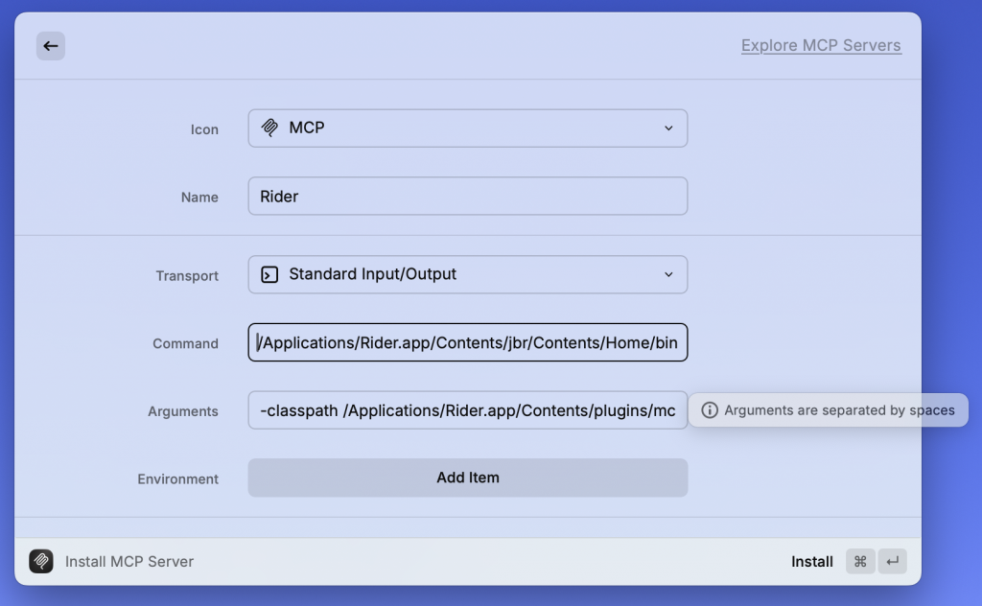Screen dimensions: 982x606
Task: Click the MCP logo in Icon field
Action: (269, 128)
